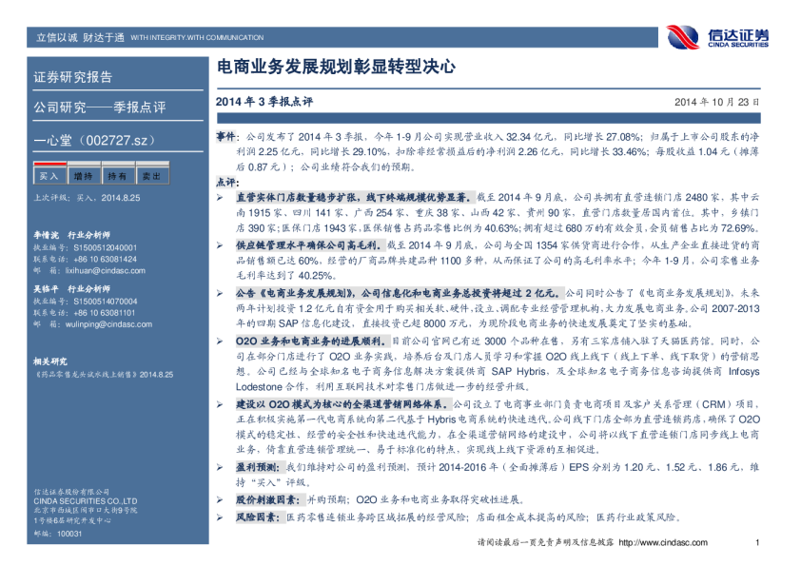801x566 pixels.
Task: Select the 买入 rating box
Action: tap(49, 176)
